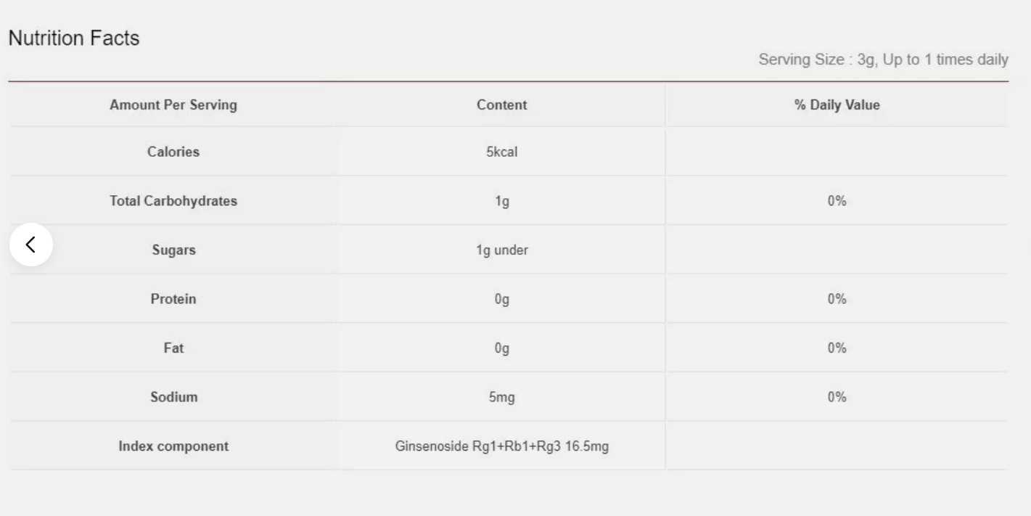1031x516 pixels.
Task: Click the Amount Per Serving header
Action: pyautogui.click(x=173, y=105)
